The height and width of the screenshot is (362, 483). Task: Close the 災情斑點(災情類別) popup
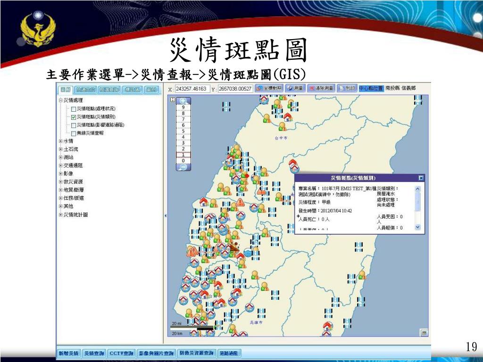click(421, 178)
